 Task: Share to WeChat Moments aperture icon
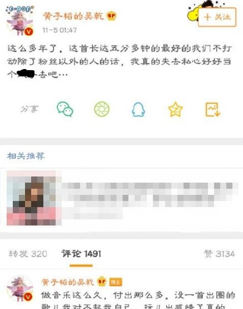(102, 109)
